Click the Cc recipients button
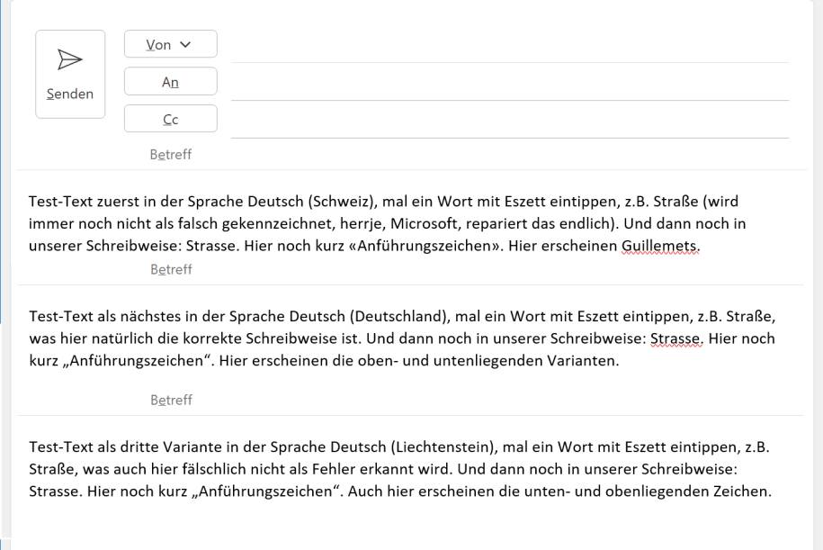Screen dimensions: 823x550 pos(171,119)
